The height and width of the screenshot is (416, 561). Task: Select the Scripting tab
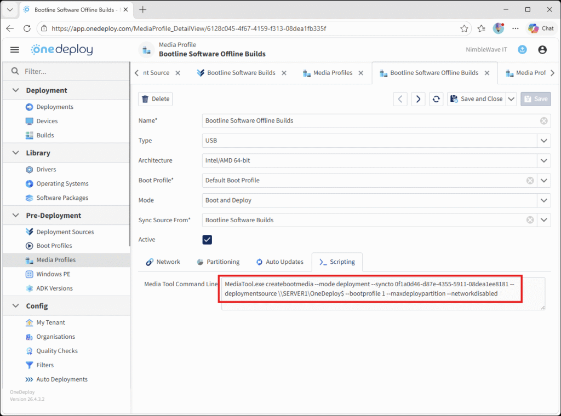[337, 262]
